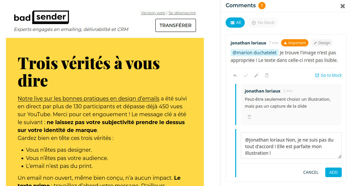Viewport: 350px width, 186px height.
Task: Mark the comment resolved with the checkmark icon
Action: [x=246, y=75]
